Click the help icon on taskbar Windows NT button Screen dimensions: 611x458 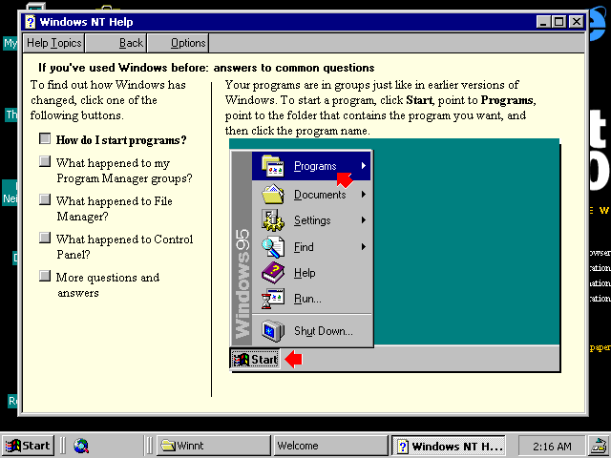403,446
